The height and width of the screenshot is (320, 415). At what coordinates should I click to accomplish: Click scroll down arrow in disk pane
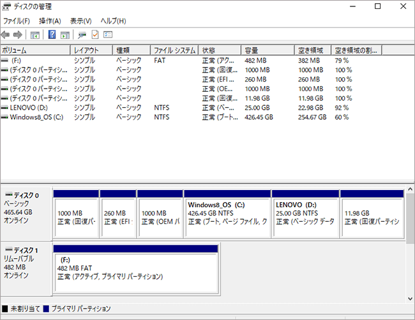pyautogui.click(x=410, y=299)
